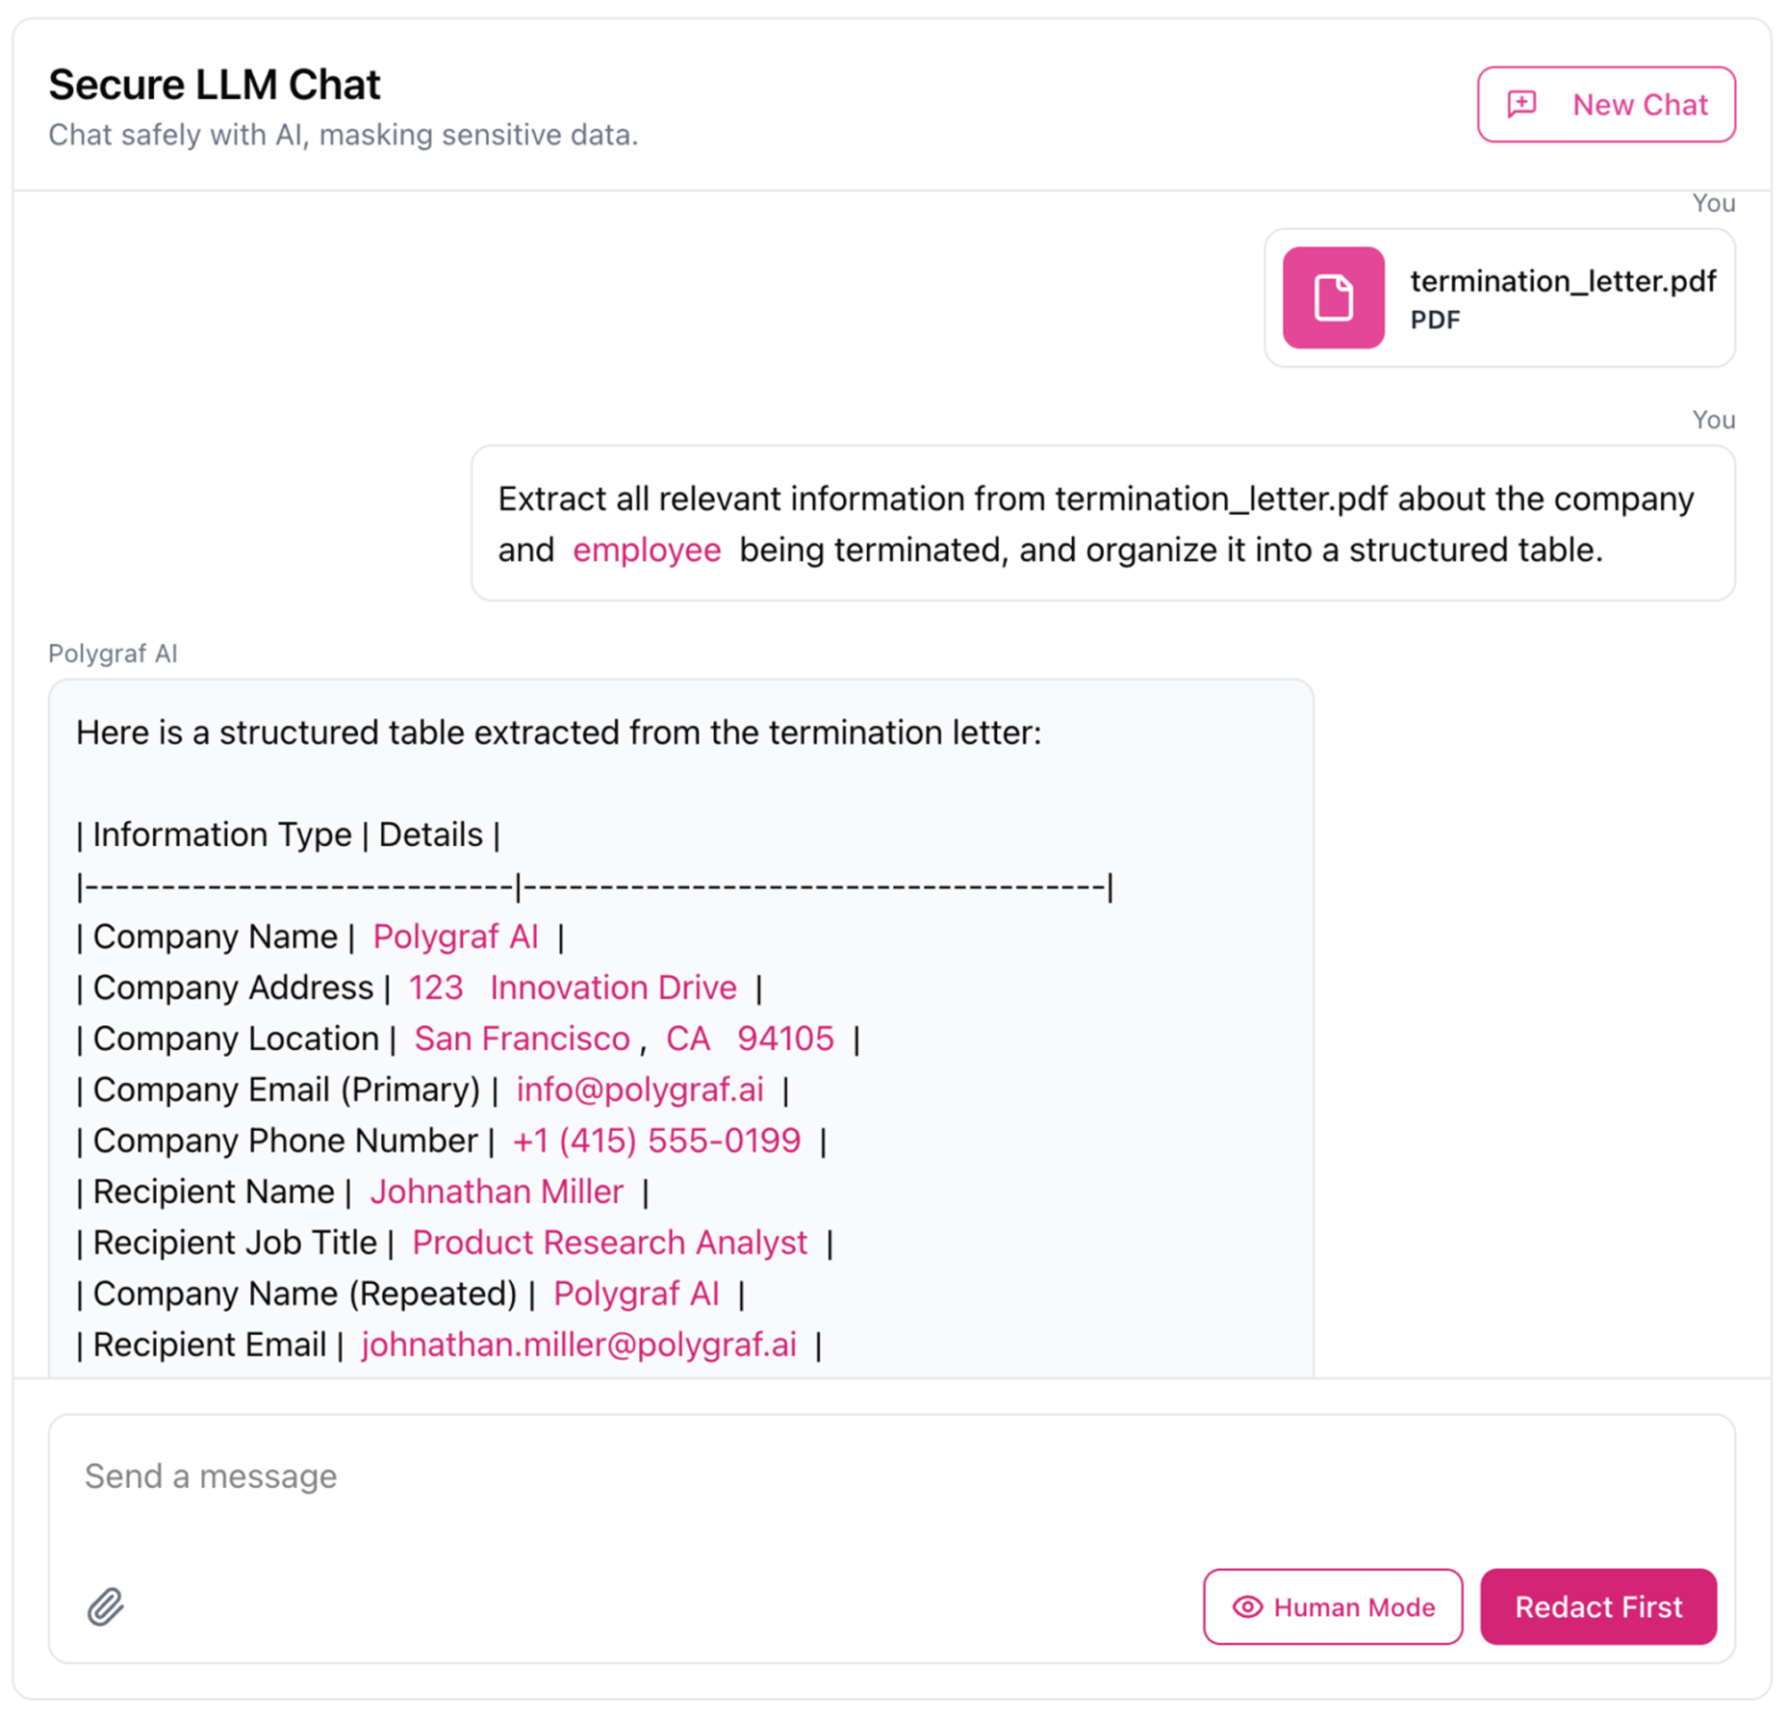The width and height of the screenshot is (1788, 1720).
Task: Click the info@polygraf.ai email entity
Action: tap(640, 1090)
